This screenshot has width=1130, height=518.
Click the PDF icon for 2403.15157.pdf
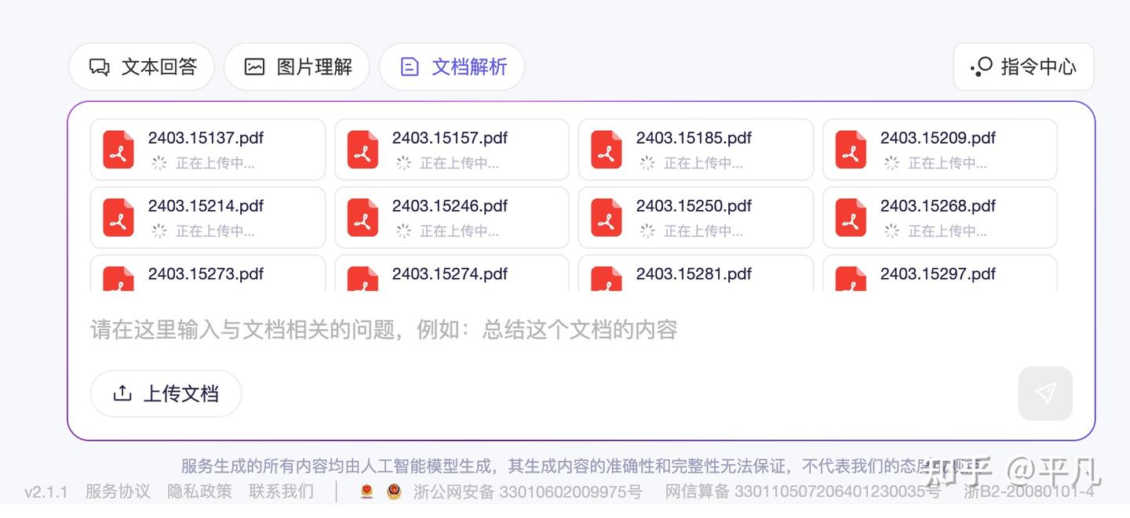[363, 150]
